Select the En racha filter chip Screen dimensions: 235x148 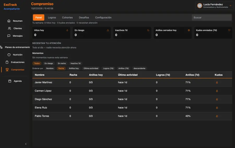(62, 63)
